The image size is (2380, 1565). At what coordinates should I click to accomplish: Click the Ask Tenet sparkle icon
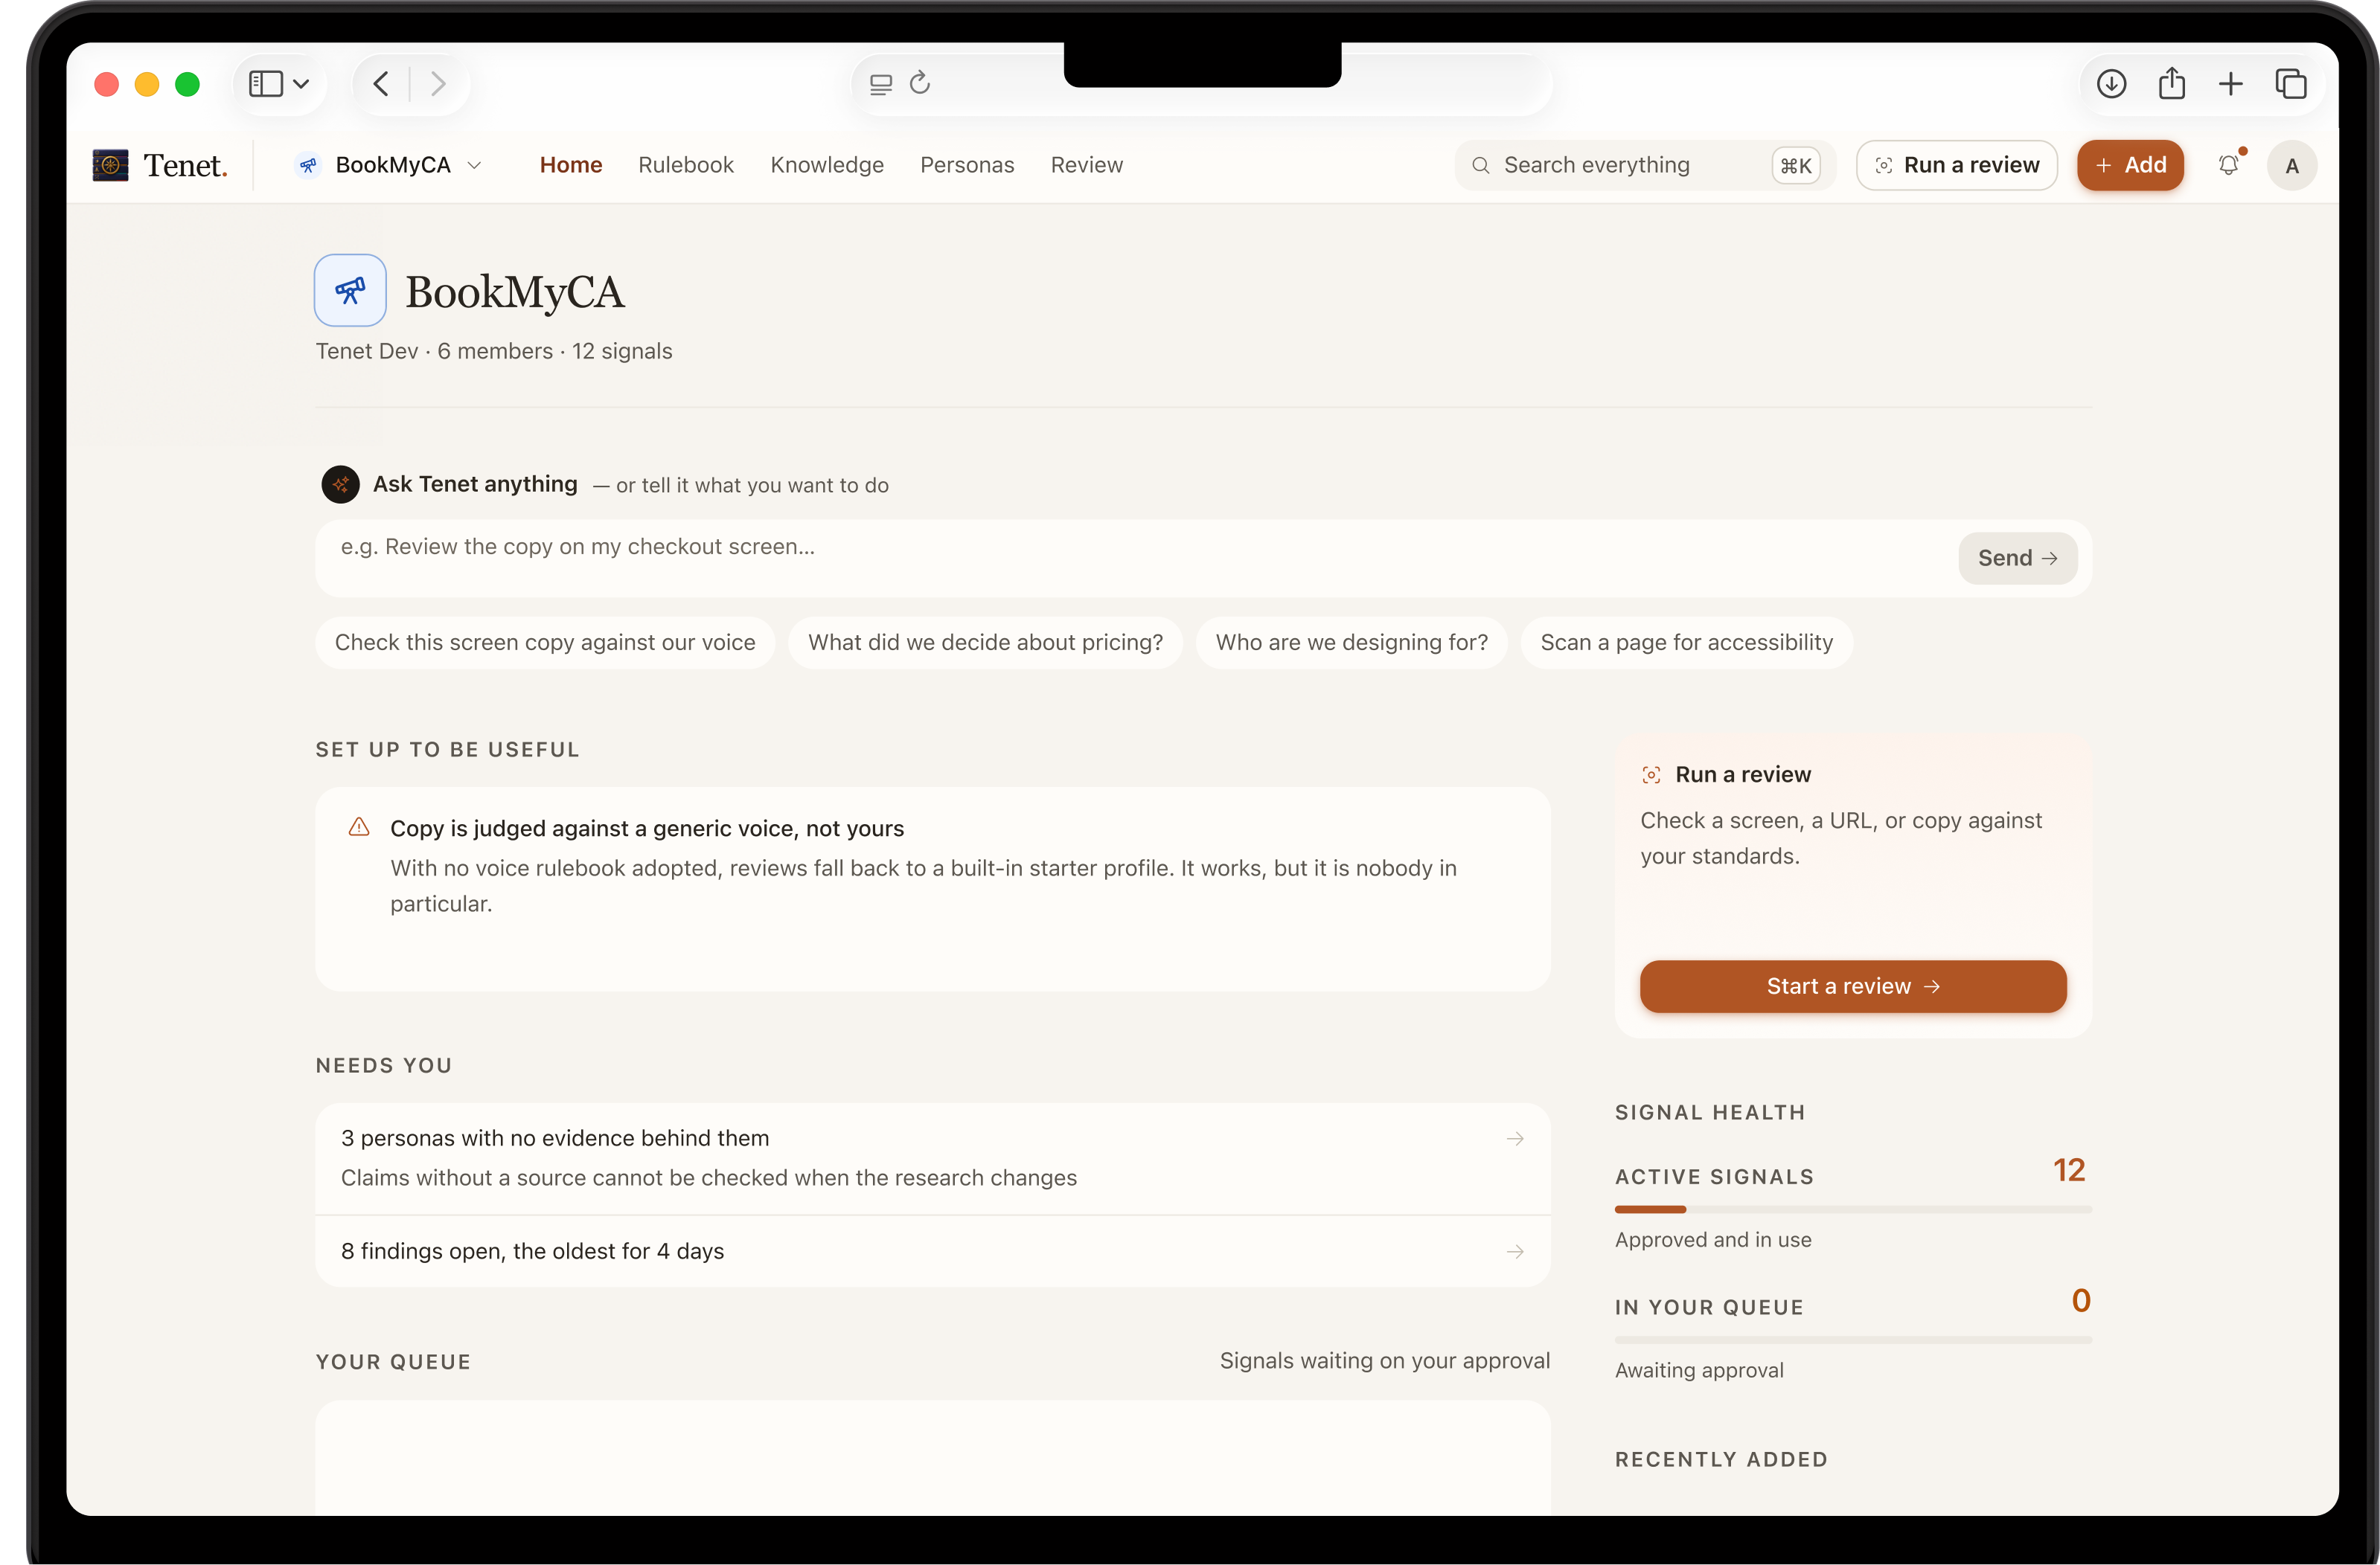(340, 483)
